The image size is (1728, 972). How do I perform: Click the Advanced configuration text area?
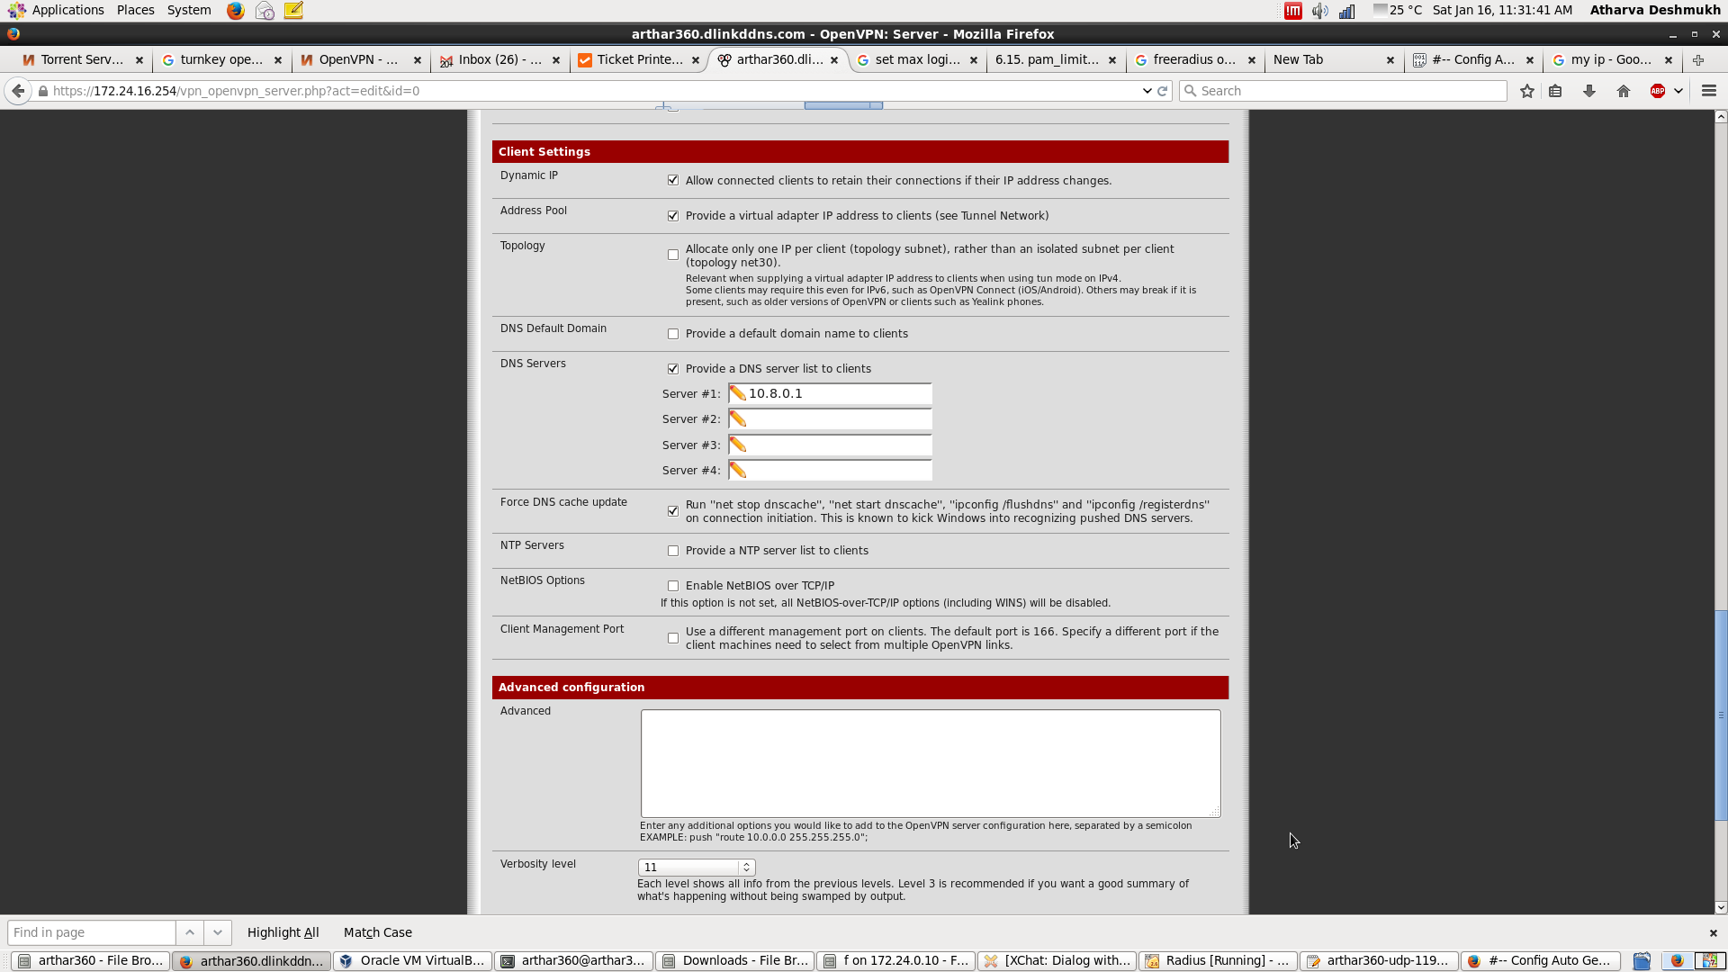tap(931, 763)
